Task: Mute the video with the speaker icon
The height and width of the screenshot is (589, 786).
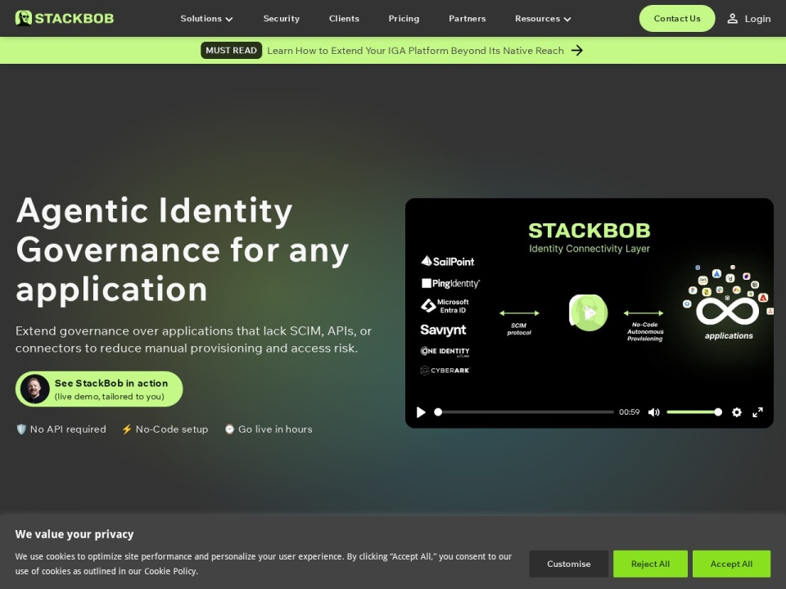Action: (653, 411)
